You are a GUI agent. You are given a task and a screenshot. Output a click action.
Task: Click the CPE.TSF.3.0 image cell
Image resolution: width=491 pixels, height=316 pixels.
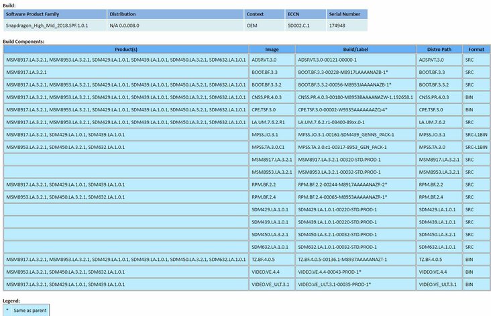272,110
